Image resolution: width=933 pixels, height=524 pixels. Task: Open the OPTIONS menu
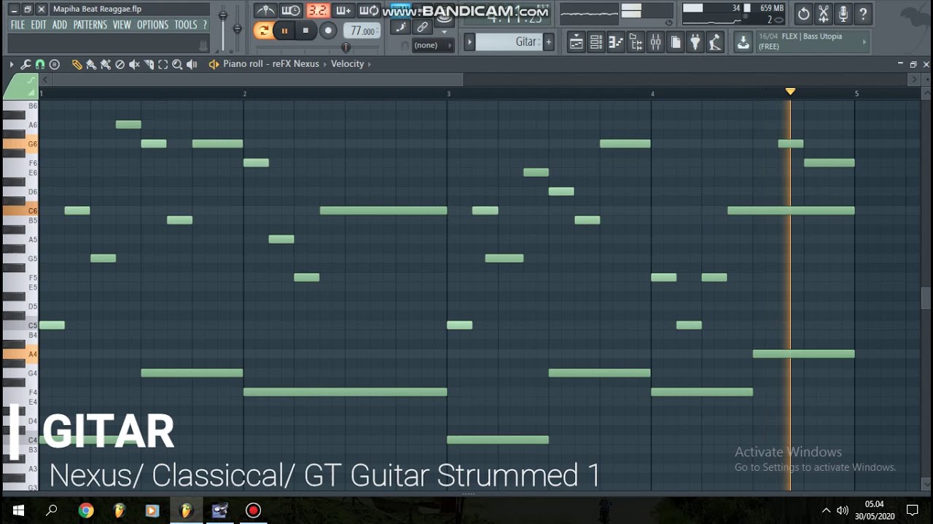152,25
